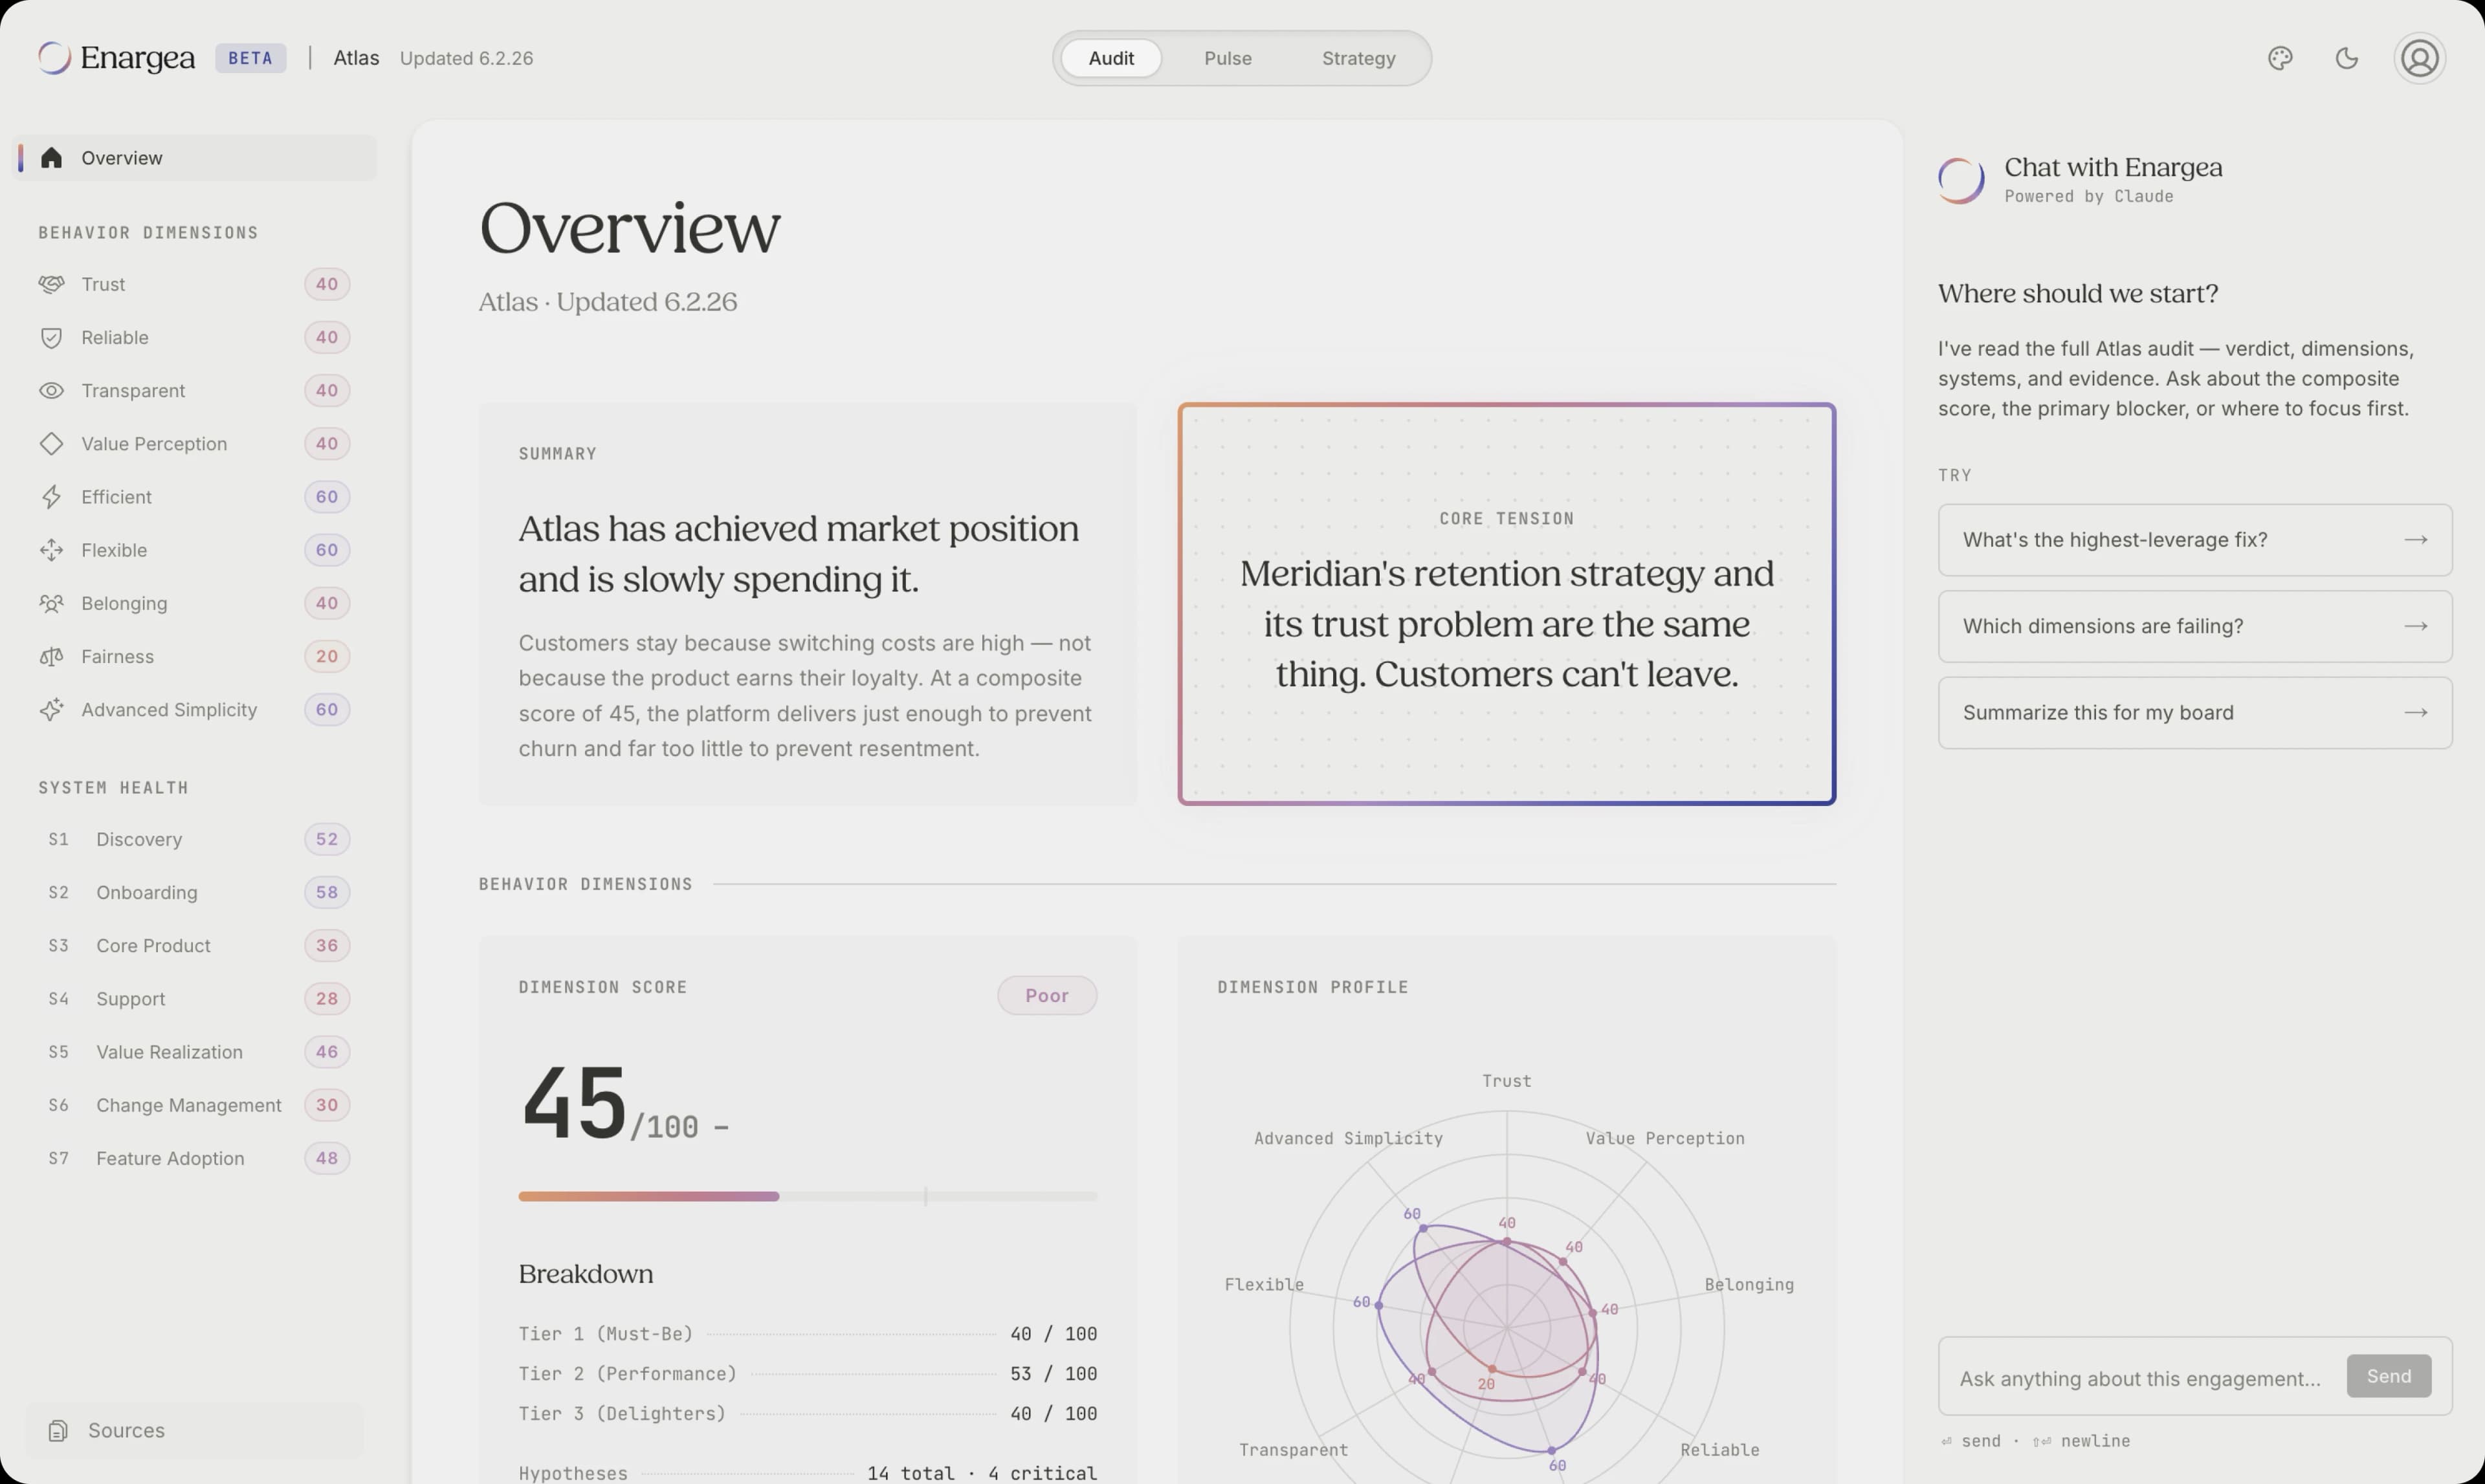Open the theme palette icon
This screenshot has width=2485, height=1484.
tap(2280, 58)
